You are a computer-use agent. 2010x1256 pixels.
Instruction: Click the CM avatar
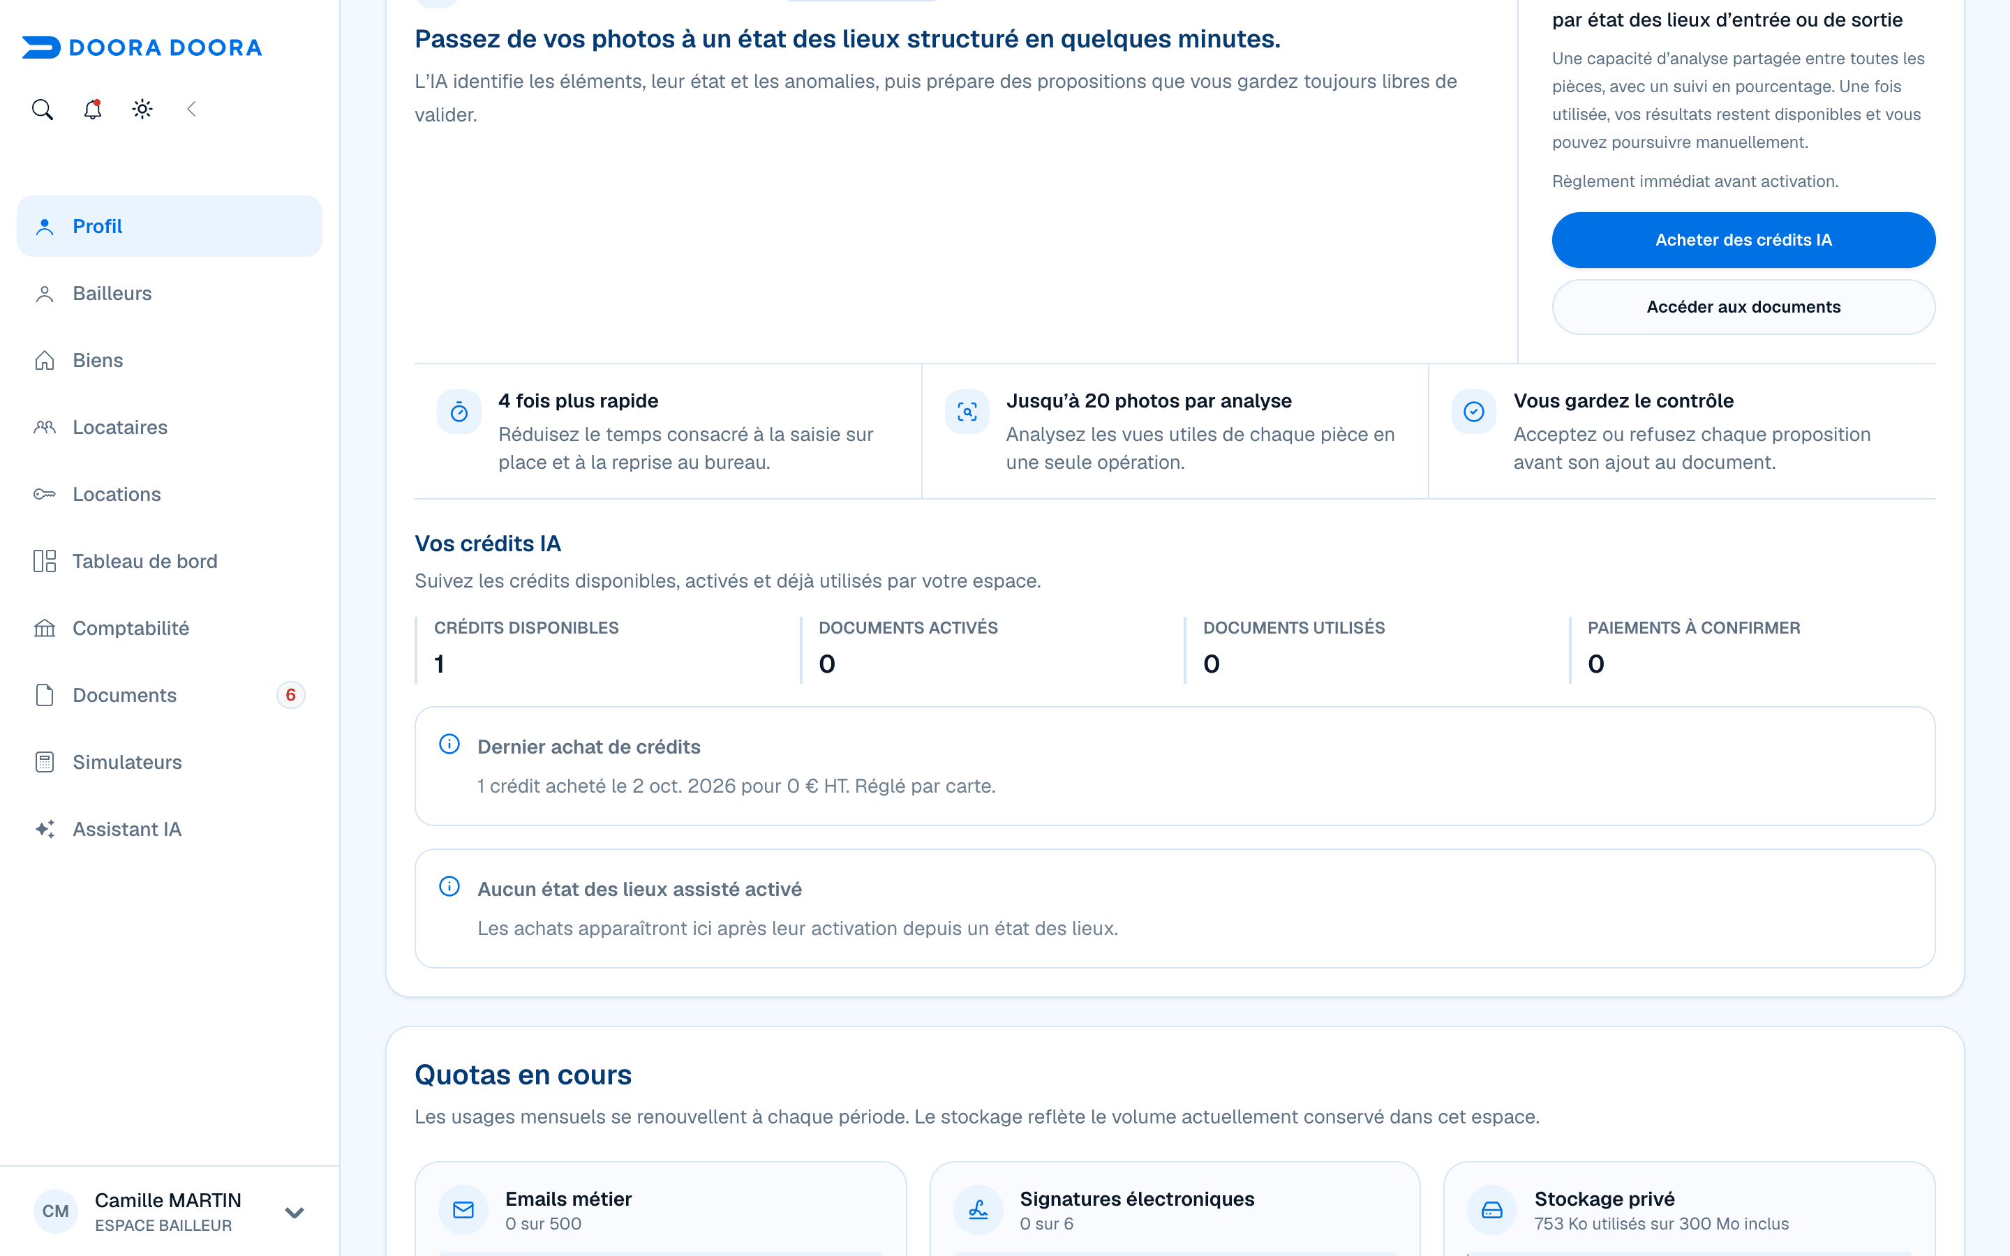click(56, 1211)
